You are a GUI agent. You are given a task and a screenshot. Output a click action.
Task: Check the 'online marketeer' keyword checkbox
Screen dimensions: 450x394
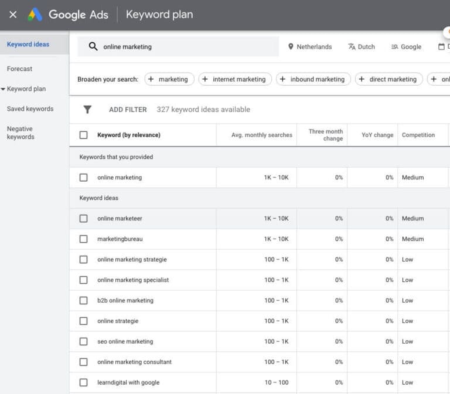(x=83, y=219)
